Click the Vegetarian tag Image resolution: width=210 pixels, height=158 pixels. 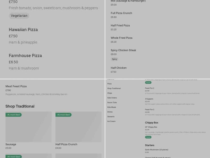tap(19, 16)
